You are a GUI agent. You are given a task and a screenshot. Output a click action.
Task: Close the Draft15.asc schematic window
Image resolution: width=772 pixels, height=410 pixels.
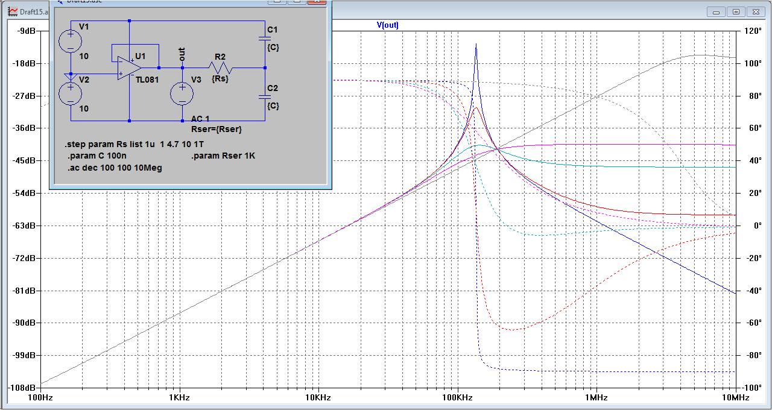[x=316, y=1]
